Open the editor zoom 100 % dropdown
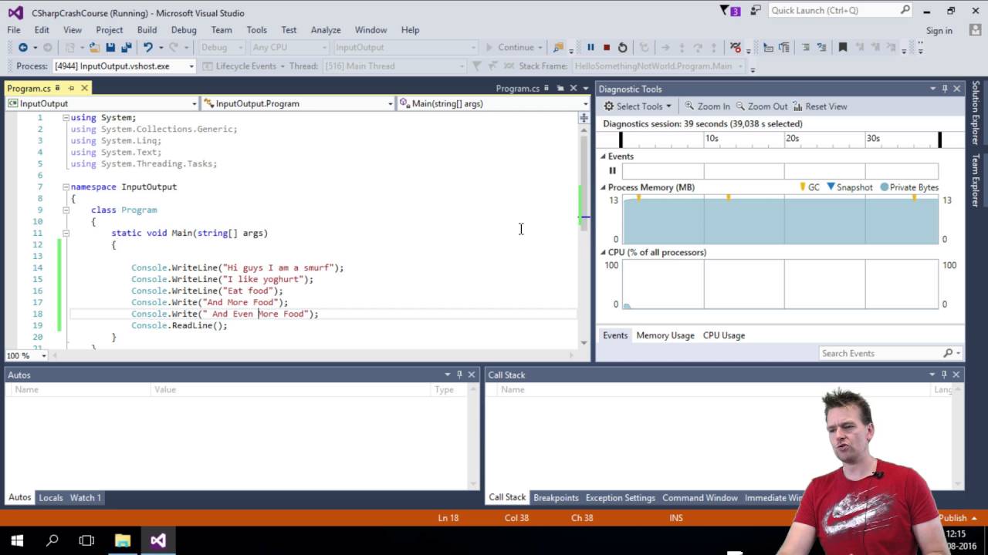Viewport: 988px width, 555px height. click(x=27, y=355)
